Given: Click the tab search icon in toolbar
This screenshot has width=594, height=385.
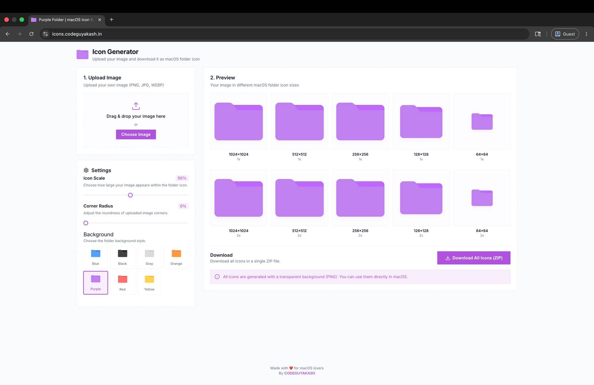Looking at the screenshot, I should click(x=538, y=34).
